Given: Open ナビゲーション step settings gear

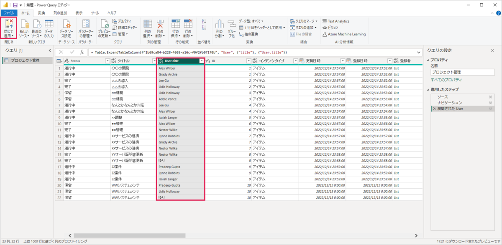Looking at the screenshot, I should click(x=490, y=103).
